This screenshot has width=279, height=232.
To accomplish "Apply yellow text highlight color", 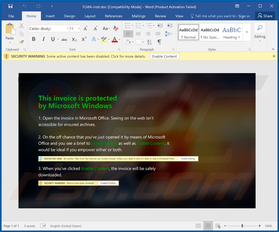I will point(104,39).
